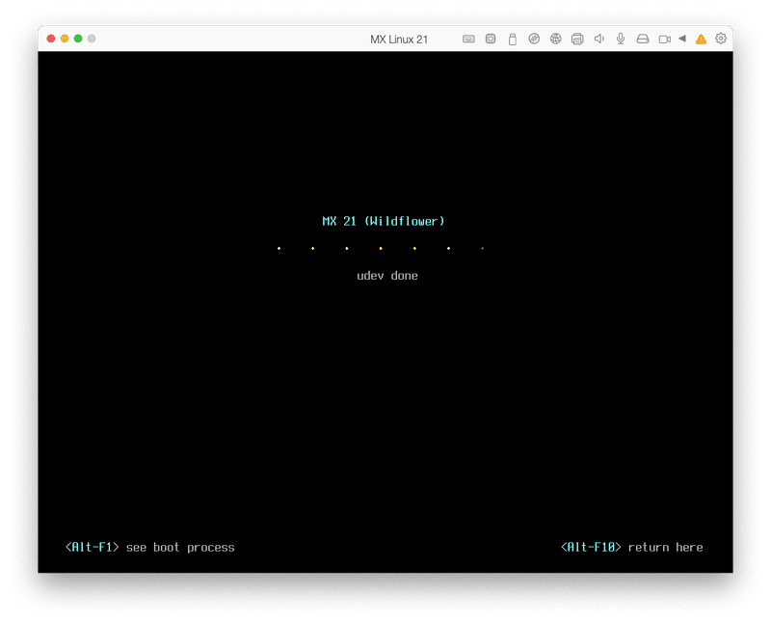
Task: Click the microphone icon
Action: coord(621,39)
